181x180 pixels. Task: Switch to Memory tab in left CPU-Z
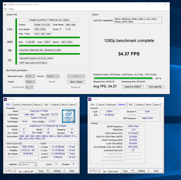(37, 105)
